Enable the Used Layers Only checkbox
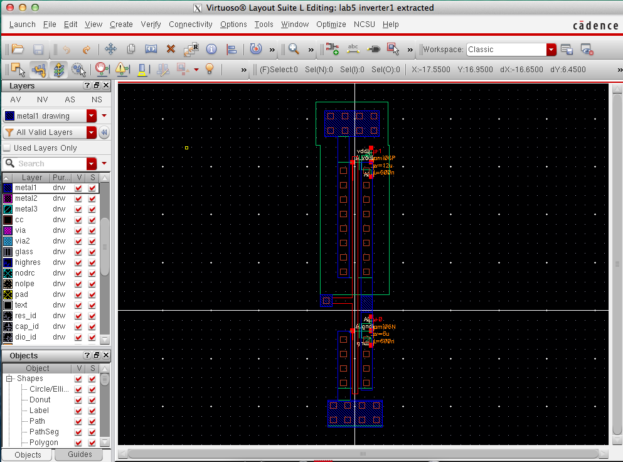 click(8, 148)
